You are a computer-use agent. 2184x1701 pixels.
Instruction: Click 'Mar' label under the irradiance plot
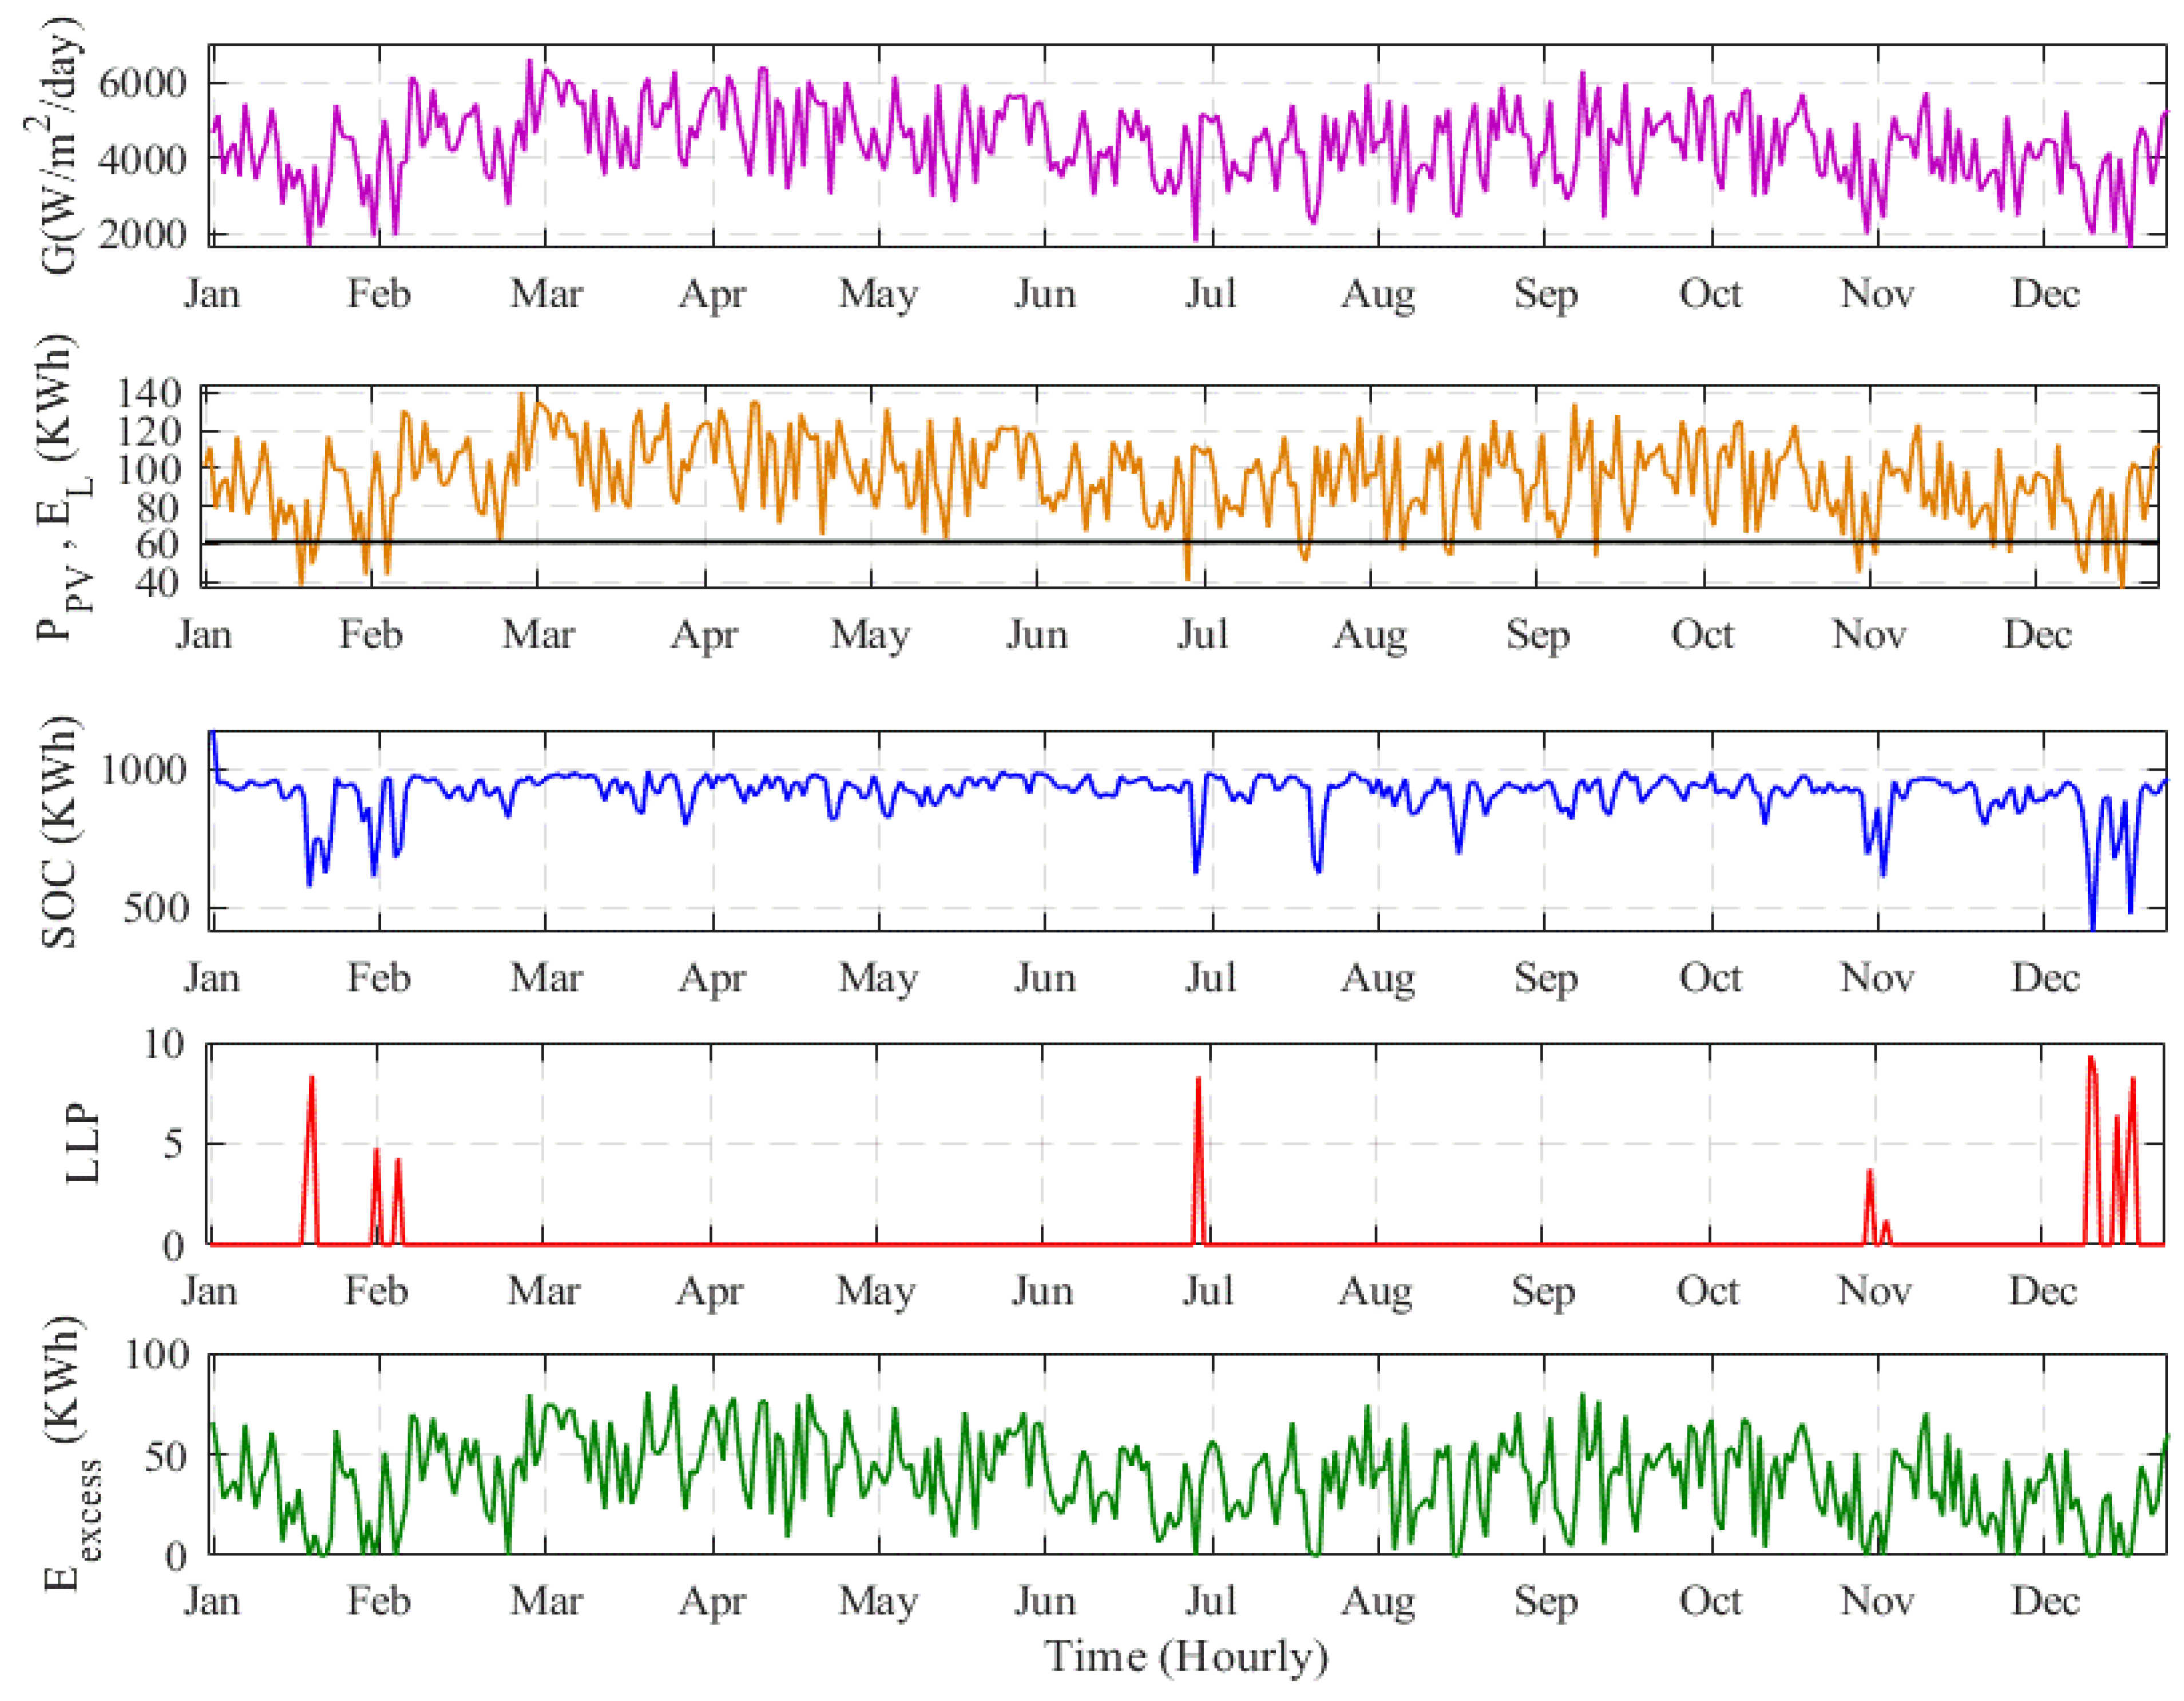pyautogui.click(x=546, y=294)
